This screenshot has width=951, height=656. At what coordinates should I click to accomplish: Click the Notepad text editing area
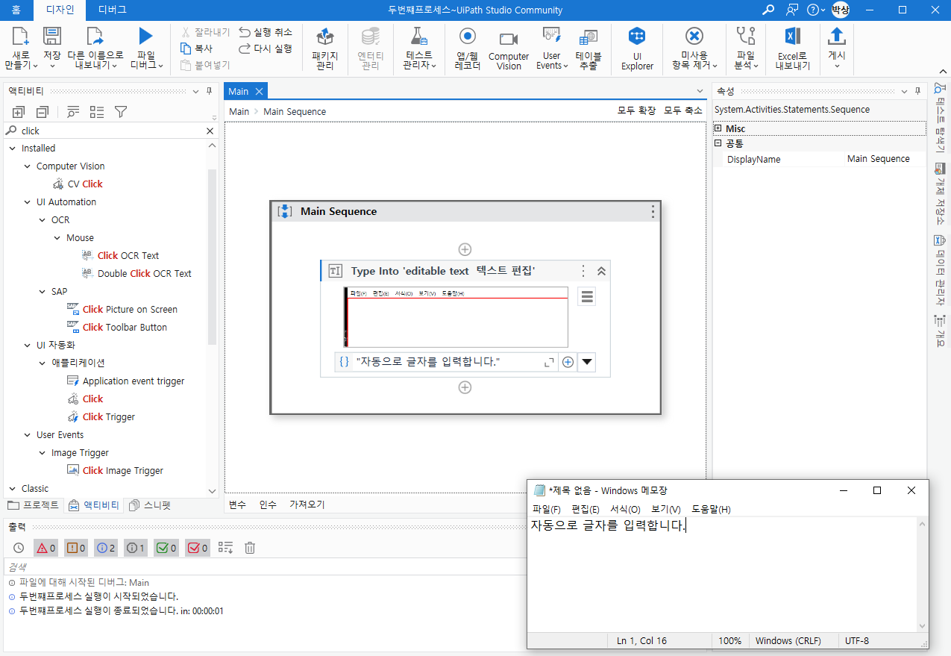[722, 575]
